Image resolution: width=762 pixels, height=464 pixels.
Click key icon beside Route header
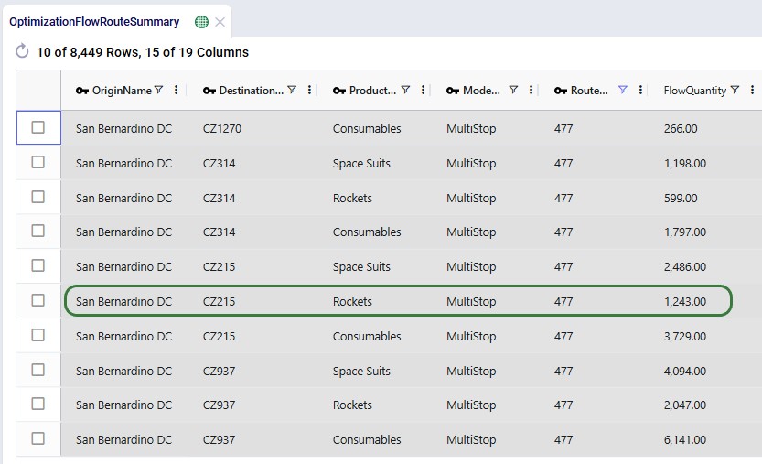pos(561,91)
